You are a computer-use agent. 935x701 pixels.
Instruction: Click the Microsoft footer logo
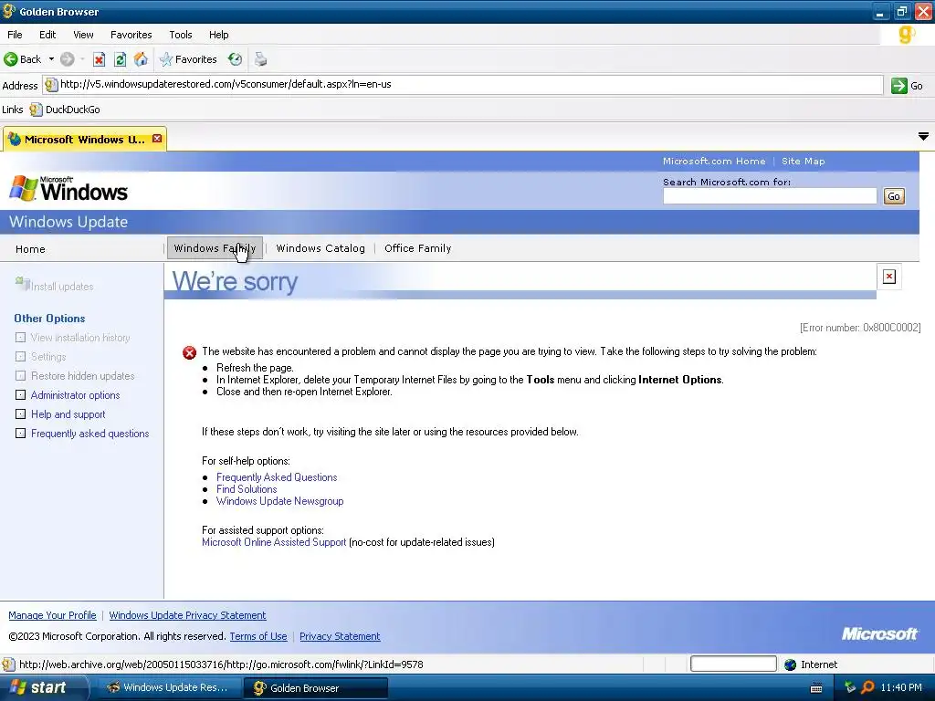pyautogui.click(x=879, y=633)
